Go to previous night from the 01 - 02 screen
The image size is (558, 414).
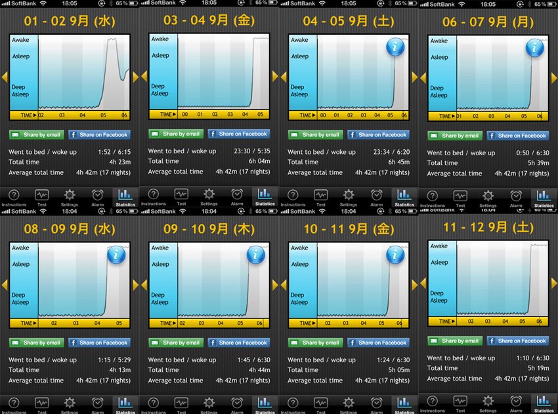pos(4,77)
